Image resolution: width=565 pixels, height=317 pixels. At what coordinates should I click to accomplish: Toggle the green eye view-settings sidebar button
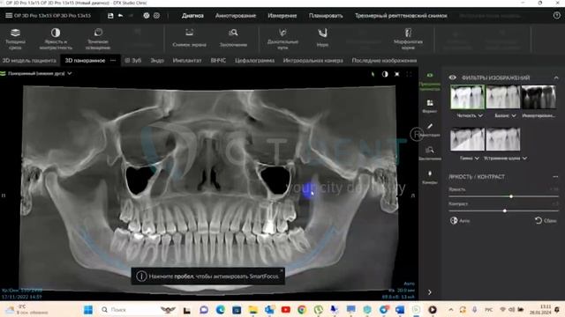click(x=430, y=81)
